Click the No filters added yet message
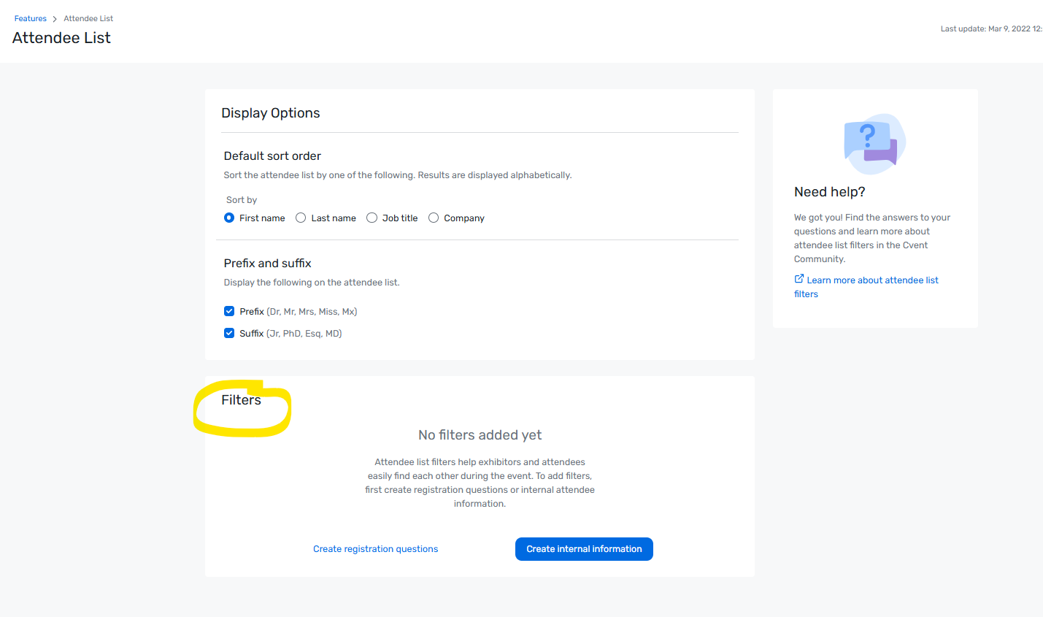 tap(480, 435)
